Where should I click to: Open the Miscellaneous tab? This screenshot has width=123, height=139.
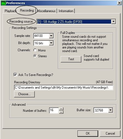[x=46, y=11]
